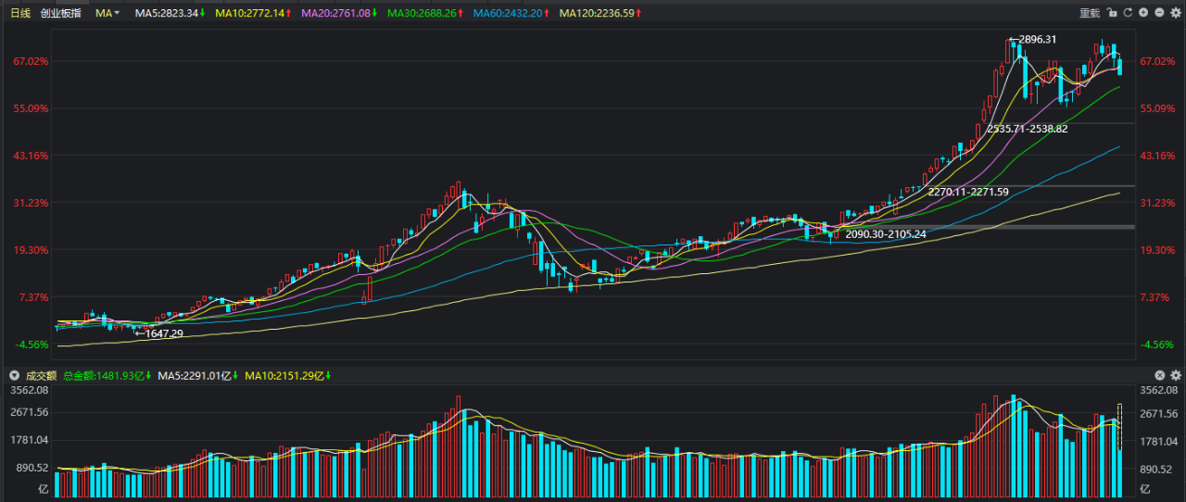Click the left axis -4.56% label

pos(32,345)
